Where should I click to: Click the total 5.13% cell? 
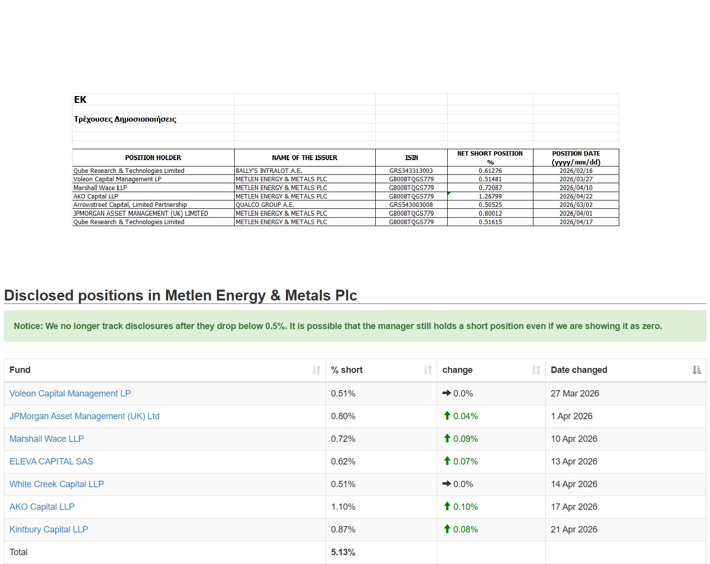[343, 552]
